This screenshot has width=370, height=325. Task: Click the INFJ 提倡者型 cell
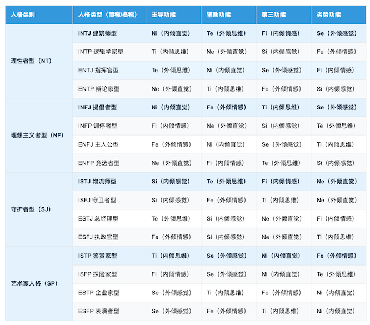pos(98,107)
